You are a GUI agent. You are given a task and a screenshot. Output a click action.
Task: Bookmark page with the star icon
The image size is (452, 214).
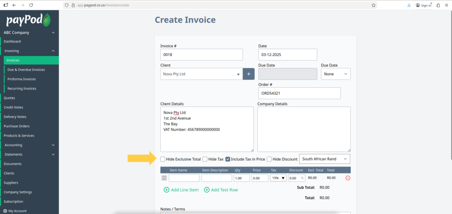(x=373, y=5)
